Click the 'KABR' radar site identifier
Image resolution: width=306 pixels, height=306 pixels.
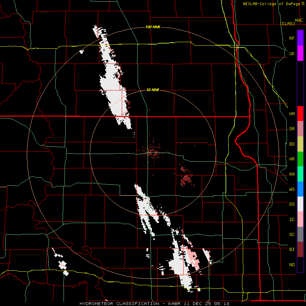point(175,304)
